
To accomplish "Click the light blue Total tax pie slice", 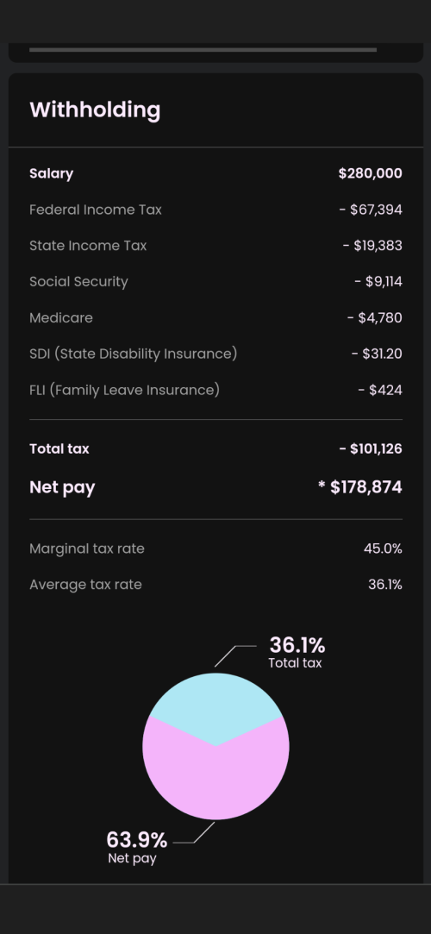I will click(x=215, y=703).
